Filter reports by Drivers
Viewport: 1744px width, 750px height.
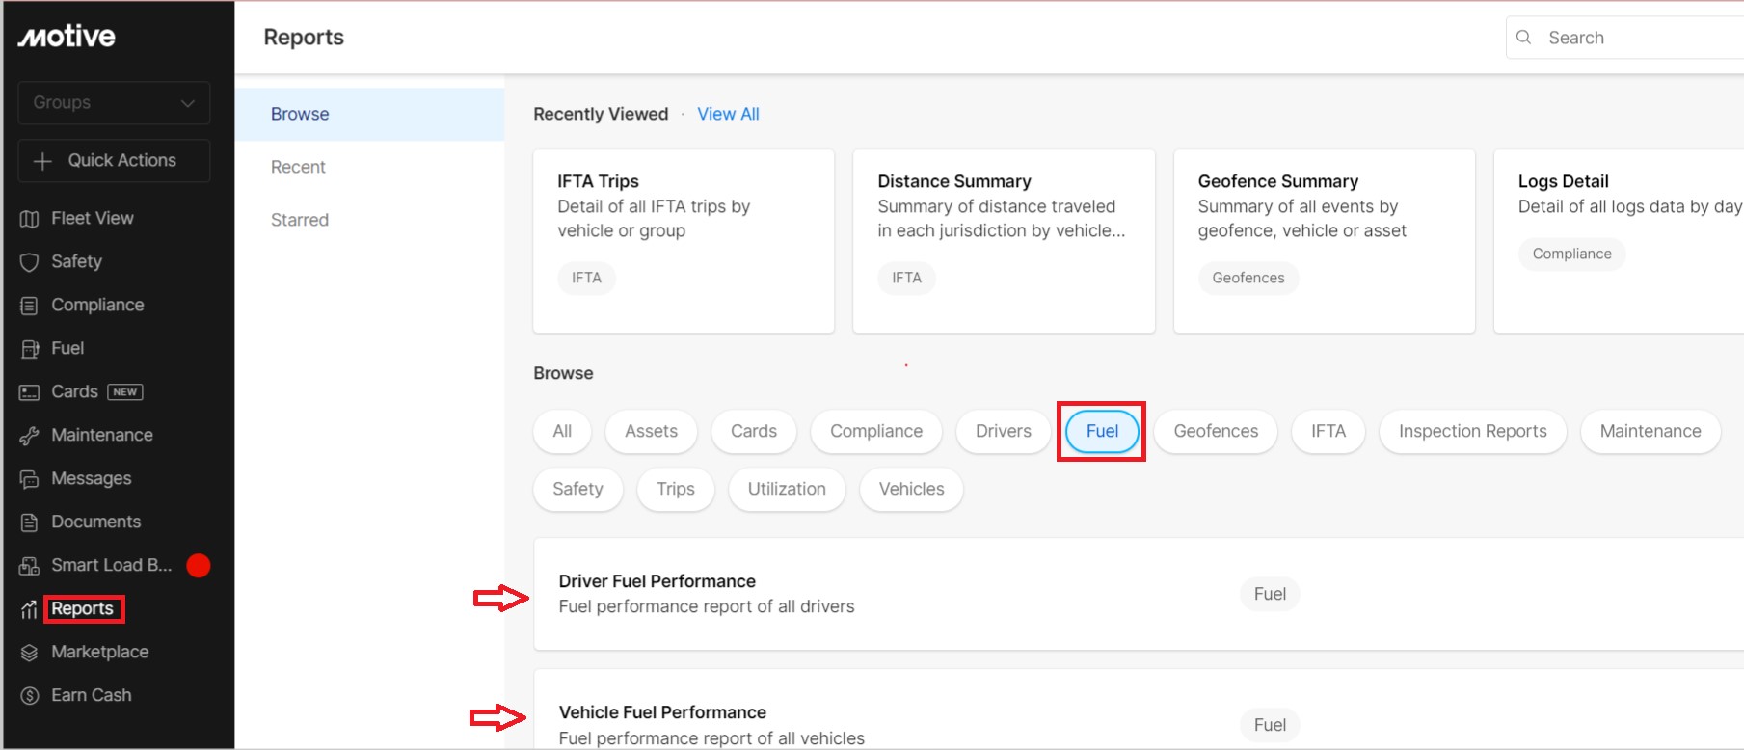[1004, 432]
